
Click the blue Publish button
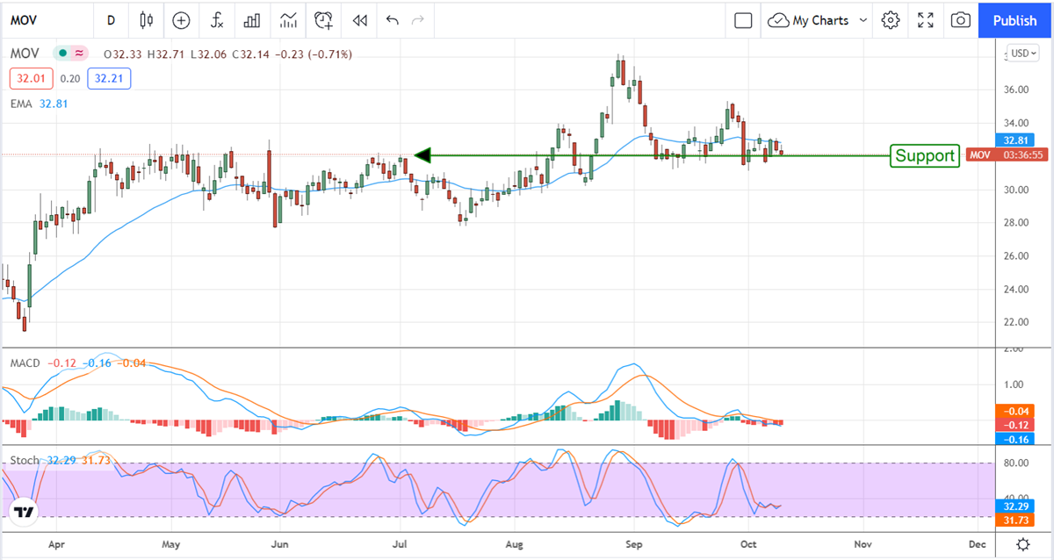pos(1015,19)
